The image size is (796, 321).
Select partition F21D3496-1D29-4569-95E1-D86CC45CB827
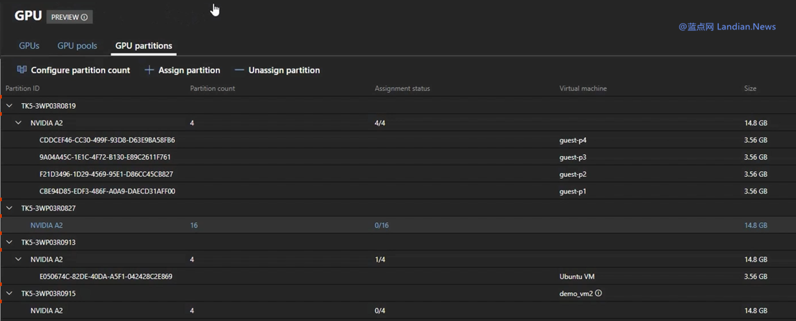click(x=106, y=174)
